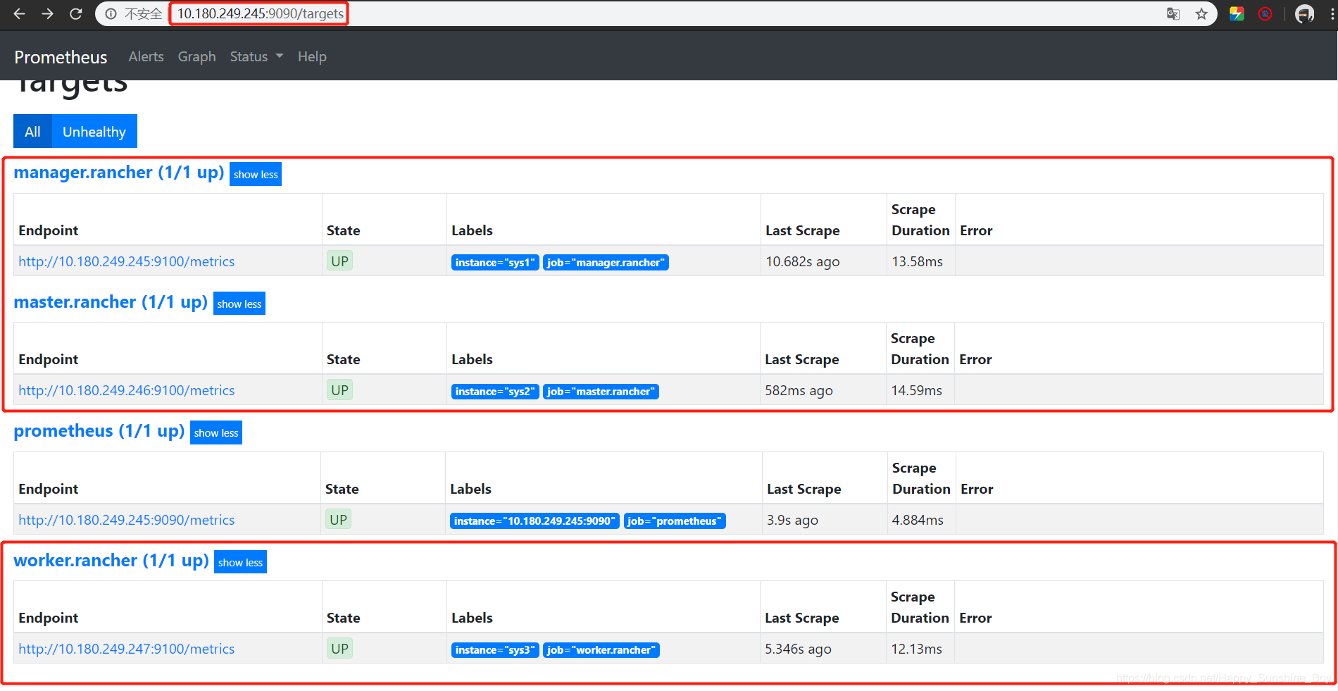Go back using browser back arrow
The height and width of the screenshot is (691, 1338).
(x=19, y=13)
